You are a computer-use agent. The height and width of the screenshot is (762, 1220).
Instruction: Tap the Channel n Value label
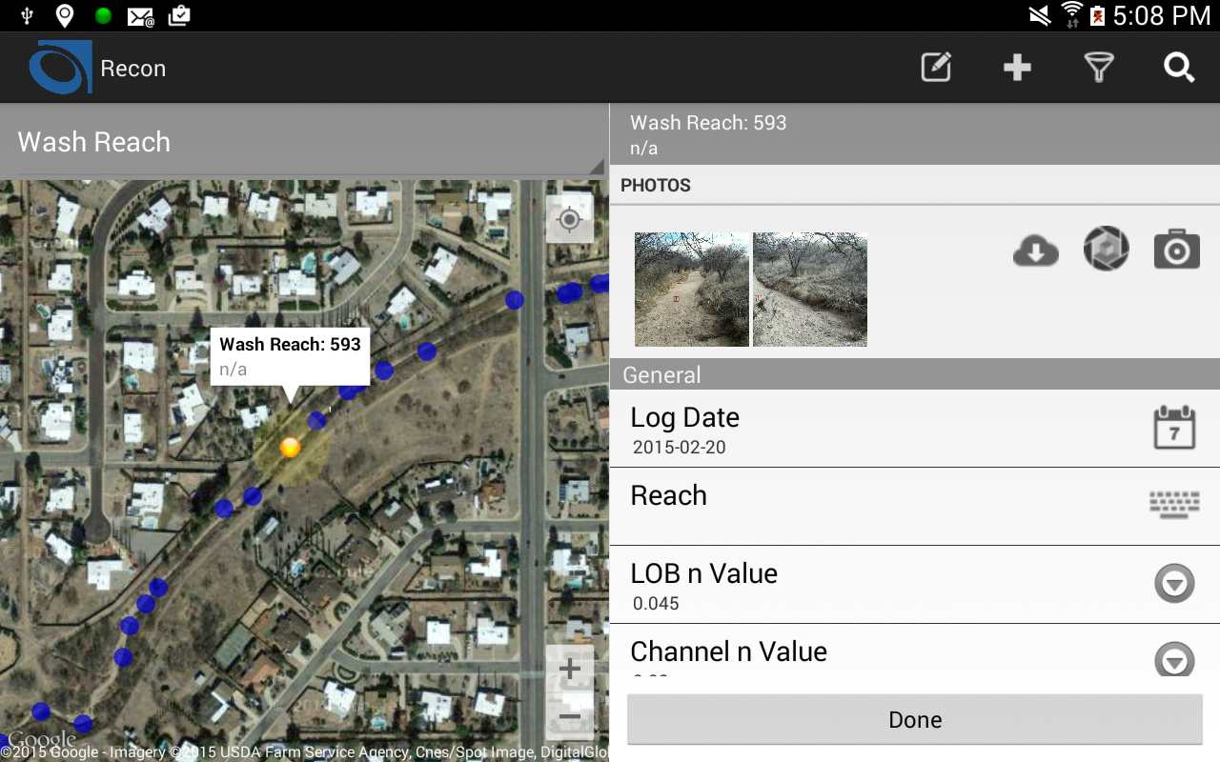728,652
